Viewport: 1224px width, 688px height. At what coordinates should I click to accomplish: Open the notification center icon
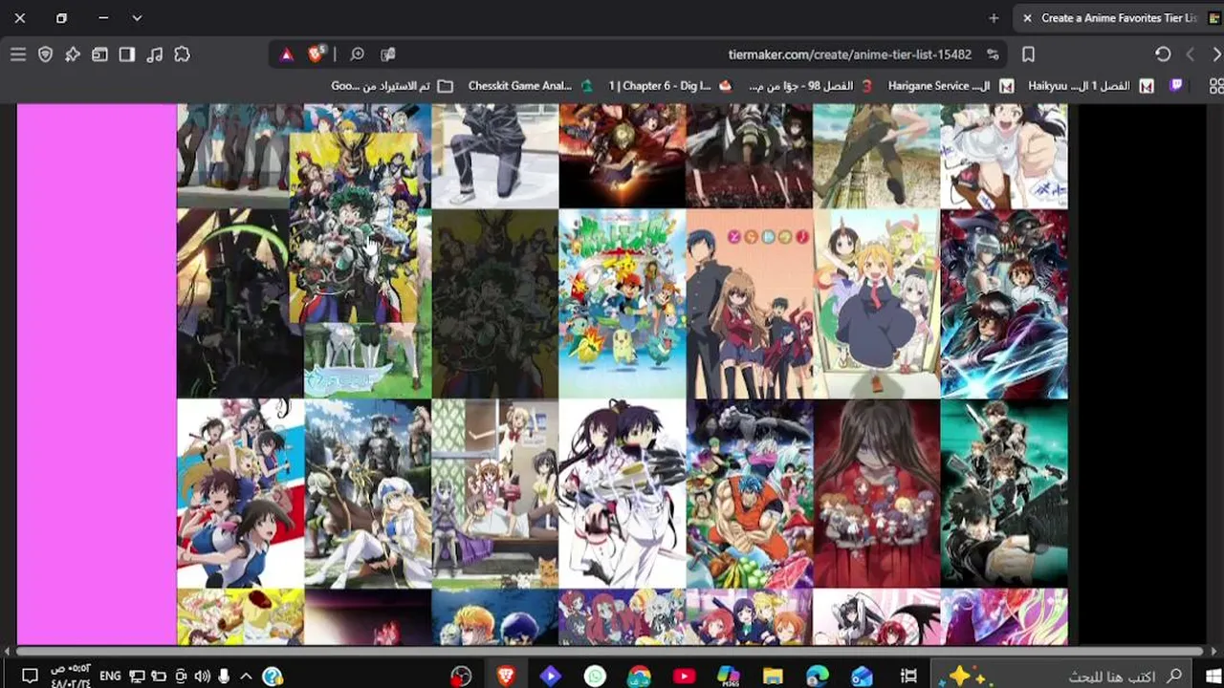(30, 676)
